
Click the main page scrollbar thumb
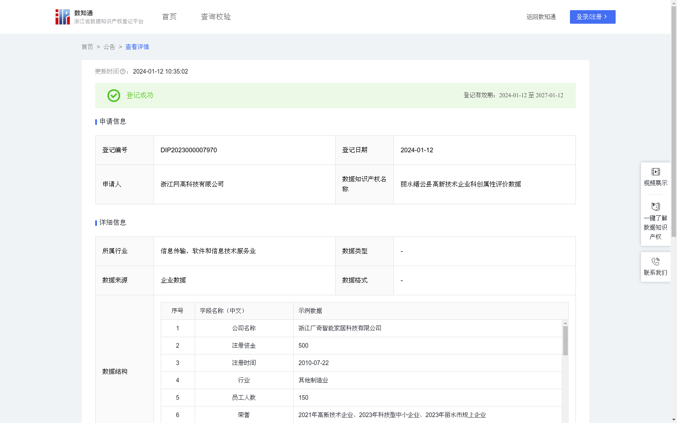(x=674, y=122)
